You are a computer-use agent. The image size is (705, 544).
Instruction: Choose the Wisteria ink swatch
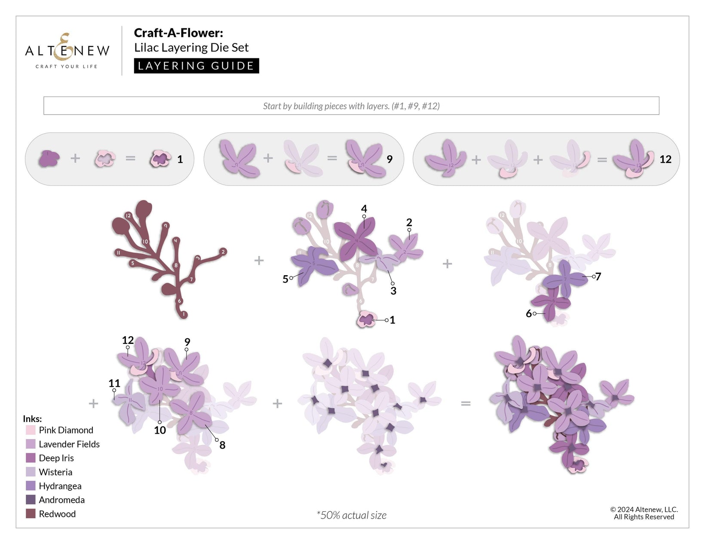coord(31,472)
